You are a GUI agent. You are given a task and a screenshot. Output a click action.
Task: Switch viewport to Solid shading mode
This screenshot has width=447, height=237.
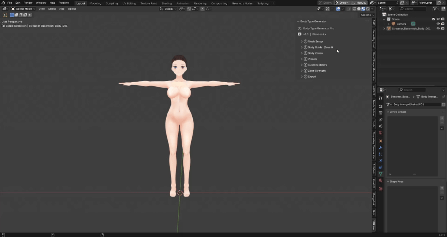click(x=359, y=9)
